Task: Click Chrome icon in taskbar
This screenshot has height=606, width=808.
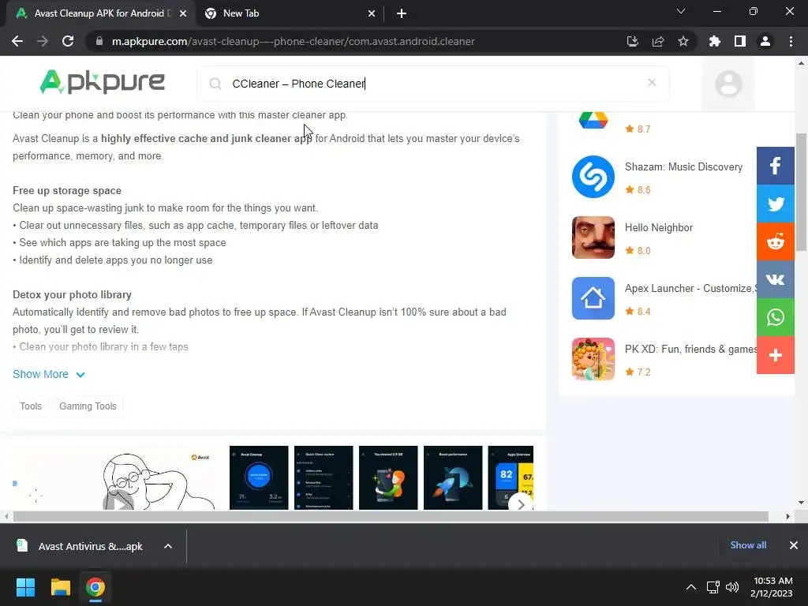Action: coord(95,587)
